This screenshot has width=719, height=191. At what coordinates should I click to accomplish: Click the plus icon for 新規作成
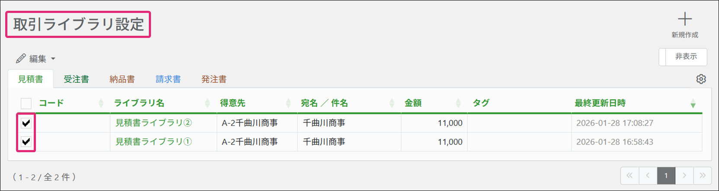(684, 19)
